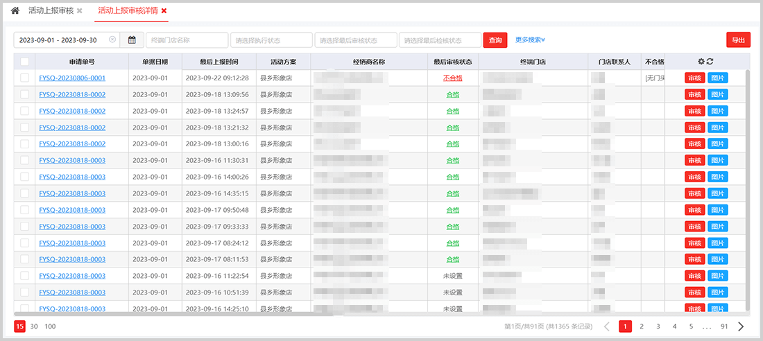Open the 请选择执行状态 dropdown
763x341 pixels.
(x=271, y=40)
